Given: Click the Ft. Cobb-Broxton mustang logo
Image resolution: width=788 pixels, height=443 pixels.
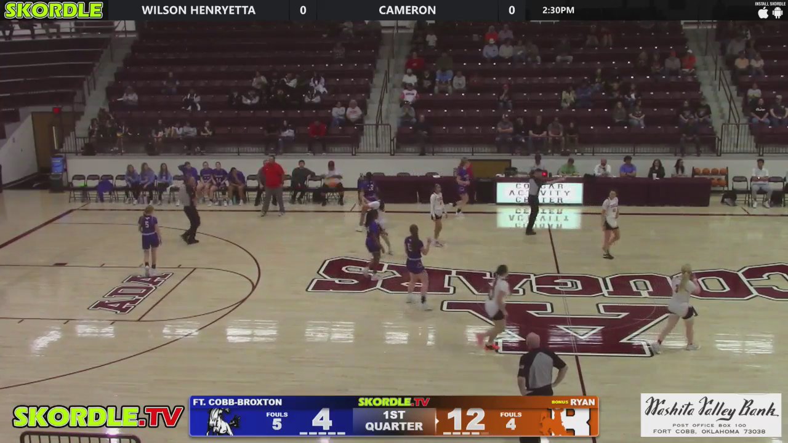Looking at the screenshot, I should tap(222, 422).
